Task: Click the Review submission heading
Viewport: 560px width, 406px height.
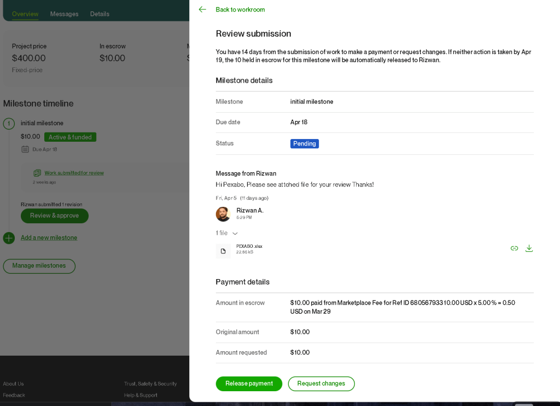Action: click(x=253, y=33)
